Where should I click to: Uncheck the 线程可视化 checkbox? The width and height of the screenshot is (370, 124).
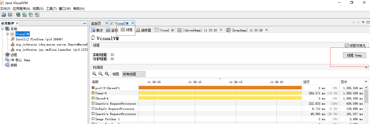[x=347, y=46]
